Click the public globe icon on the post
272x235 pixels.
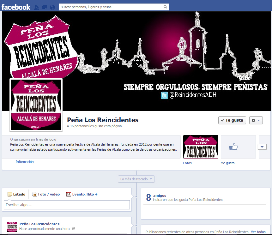(x=74, y=229)
